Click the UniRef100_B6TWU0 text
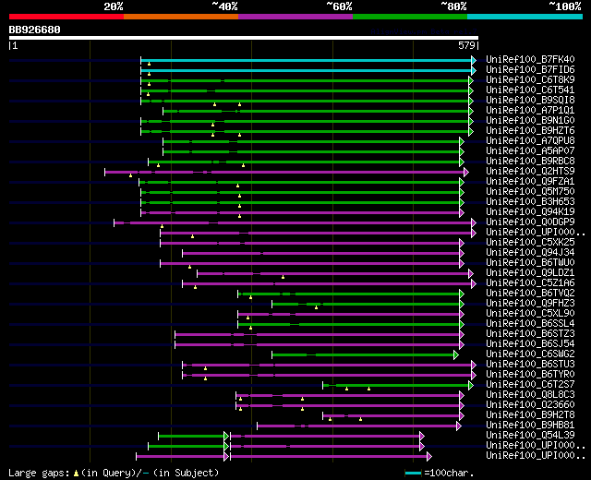 pos(530,262)
